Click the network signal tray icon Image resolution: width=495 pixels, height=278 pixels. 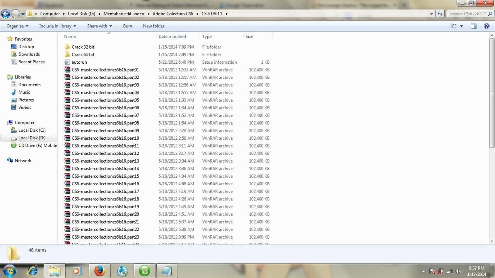pyautogui.click(x=449, y=271)
